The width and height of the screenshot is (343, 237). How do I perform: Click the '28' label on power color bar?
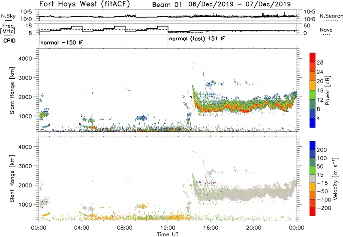[320, 62]
